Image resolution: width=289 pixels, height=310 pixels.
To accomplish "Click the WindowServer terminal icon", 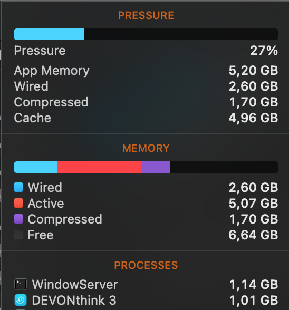I will tap(21, 284).
